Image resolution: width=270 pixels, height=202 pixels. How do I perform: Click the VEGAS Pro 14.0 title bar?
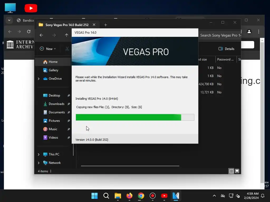(x=135, y=33)
